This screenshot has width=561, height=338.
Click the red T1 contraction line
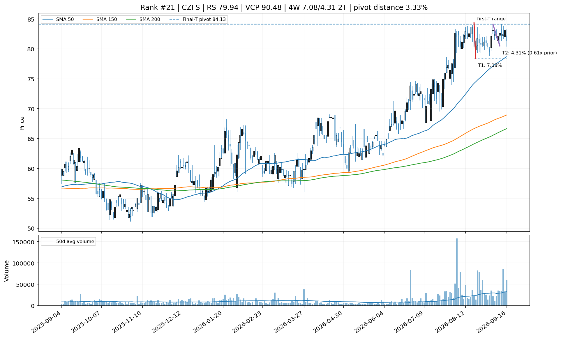click(475, 41)
